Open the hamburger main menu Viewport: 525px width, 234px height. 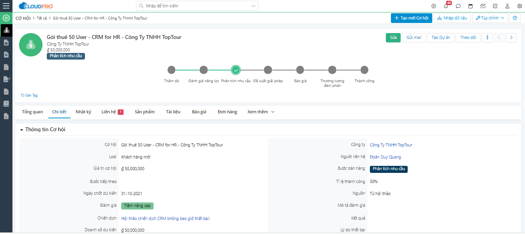pyautogui.click(x=6, y=6)
